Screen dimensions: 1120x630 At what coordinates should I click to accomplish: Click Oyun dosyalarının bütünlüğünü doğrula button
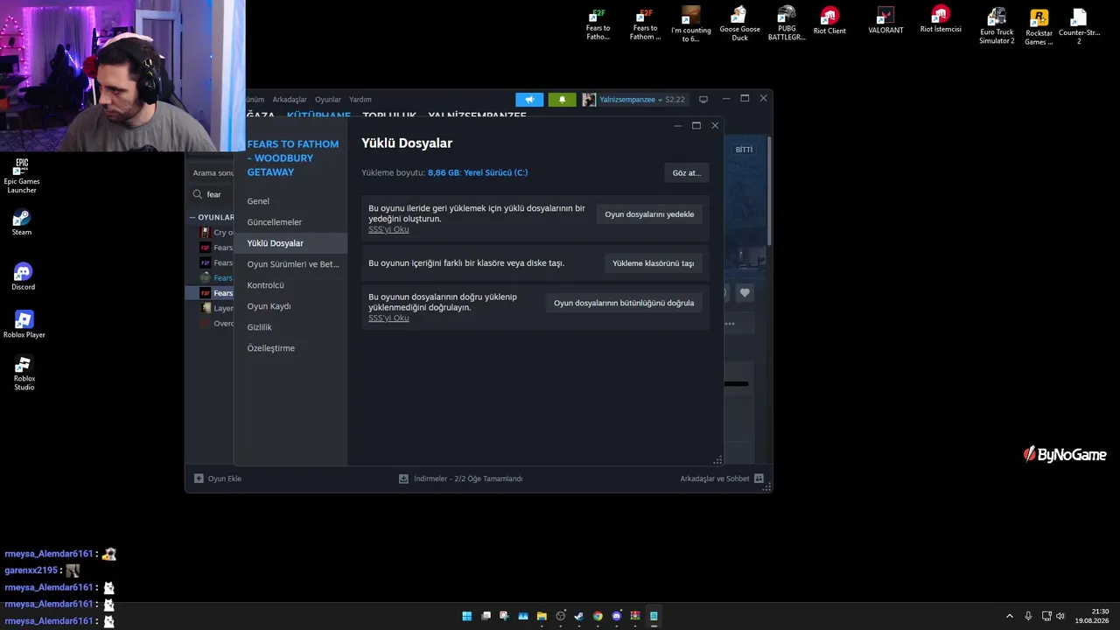click(624, 303)
